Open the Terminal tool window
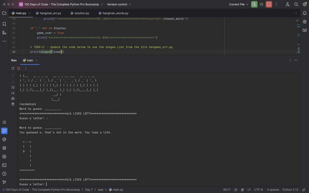309x193 pixels. tap(4, 165)
